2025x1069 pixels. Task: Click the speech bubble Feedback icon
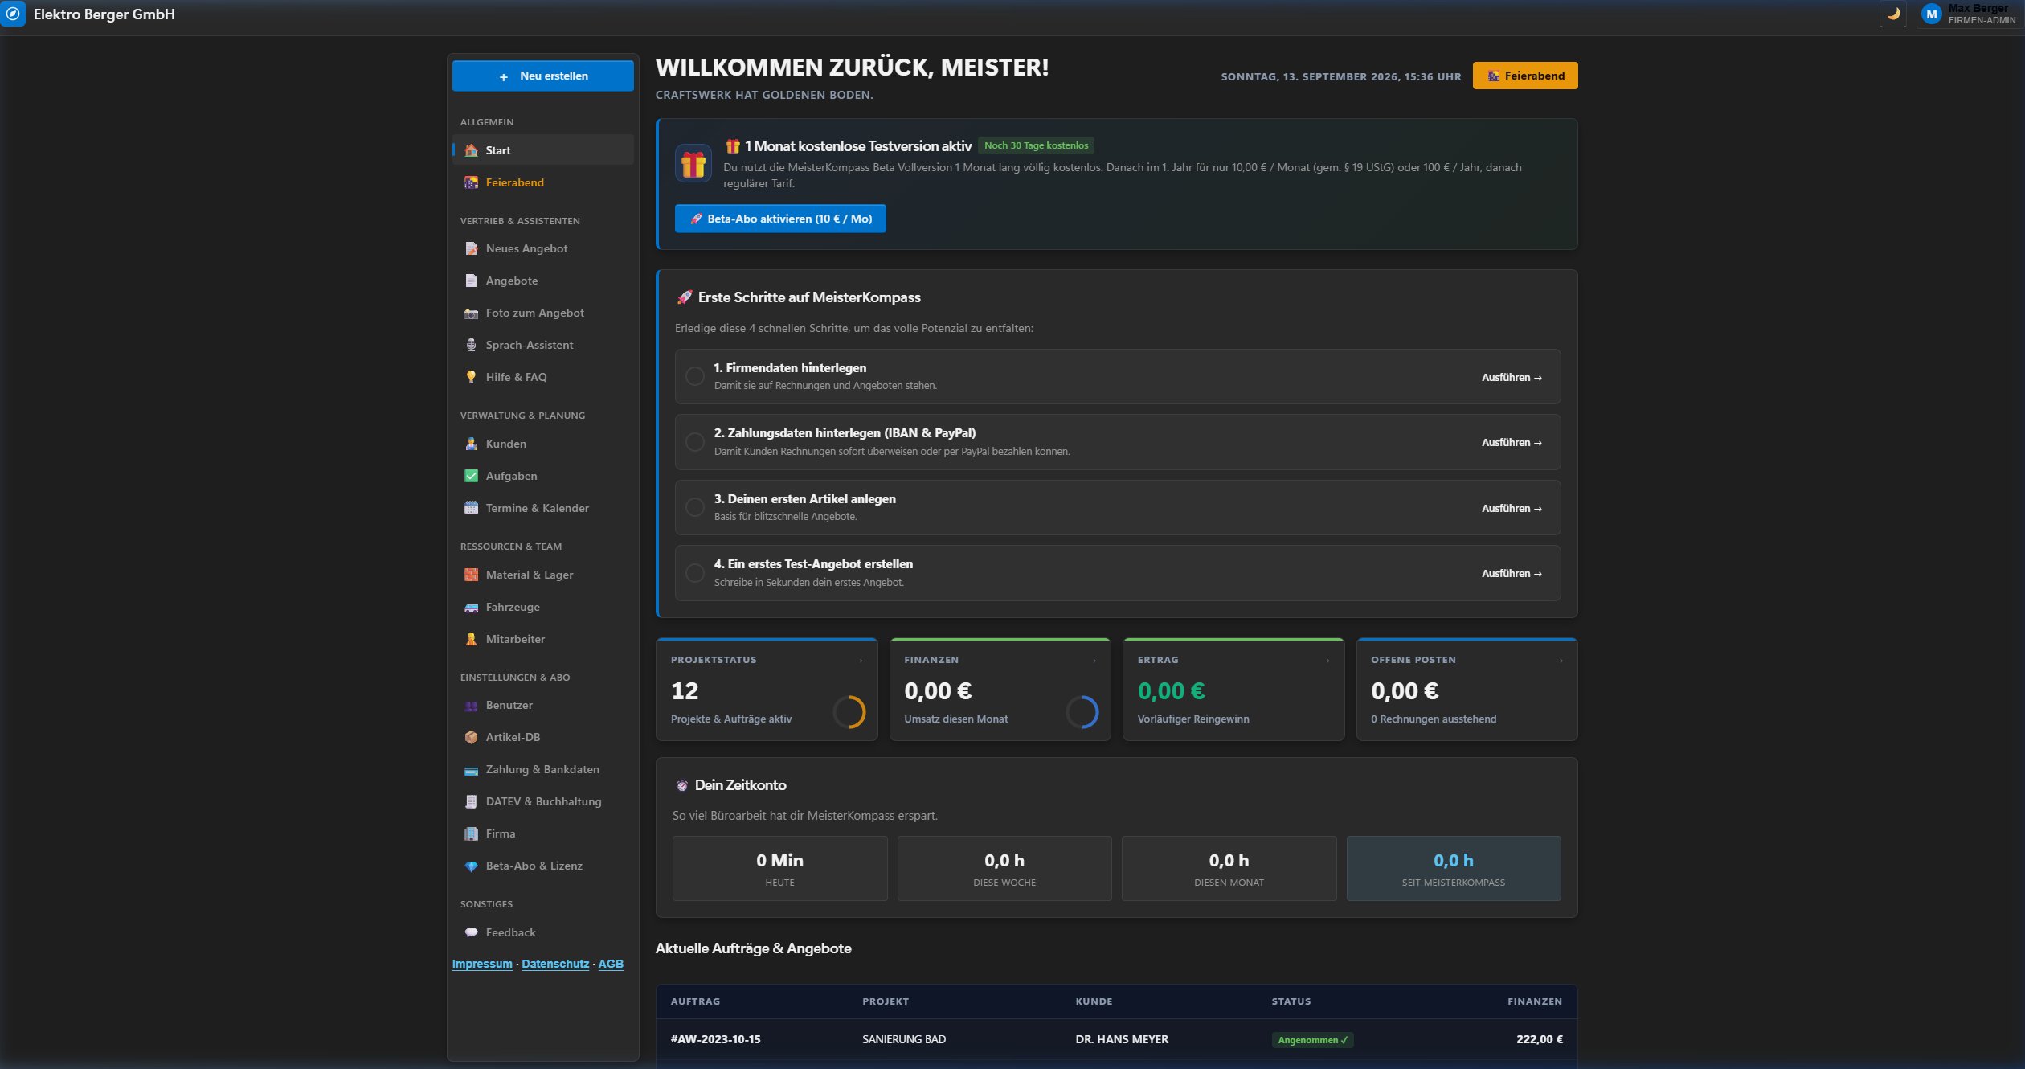click(471, 932)
